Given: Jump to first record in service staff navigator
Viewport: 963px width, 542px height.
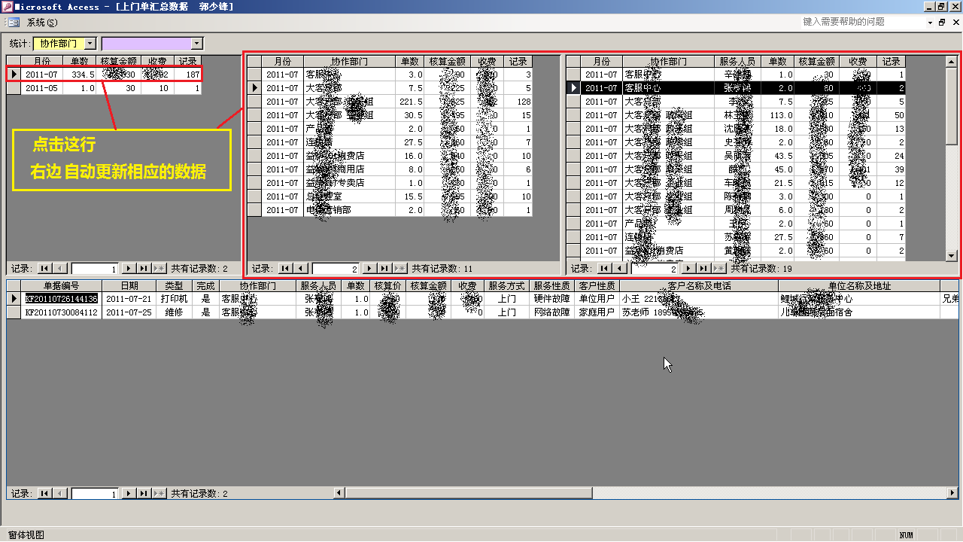Looking at the screenshot, I should (x=604, y=268).
